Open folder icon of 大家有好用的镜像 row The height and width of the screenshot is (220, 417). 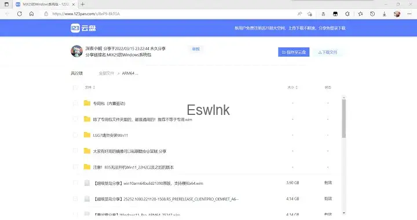point(87,151)
